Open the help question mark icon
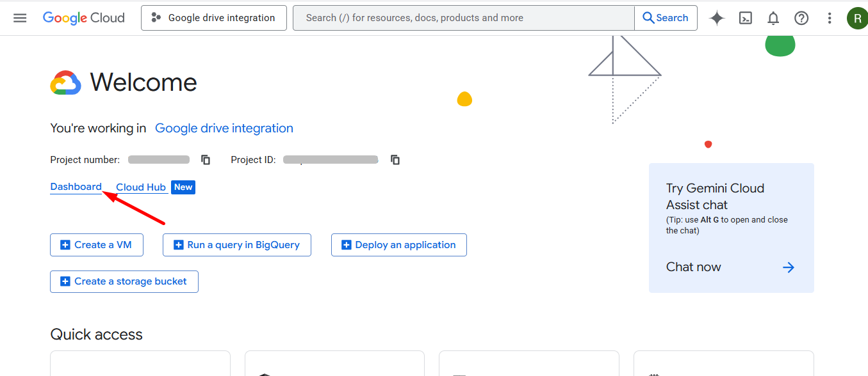Screen dimensions: 868x376 [x=801, y=18]
